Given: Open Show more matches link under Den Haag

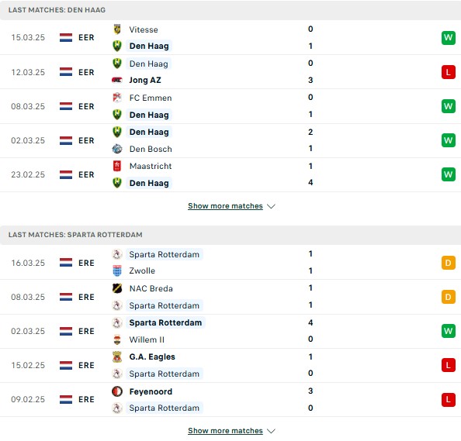Looking at the screenshot, I should [225, 206].
